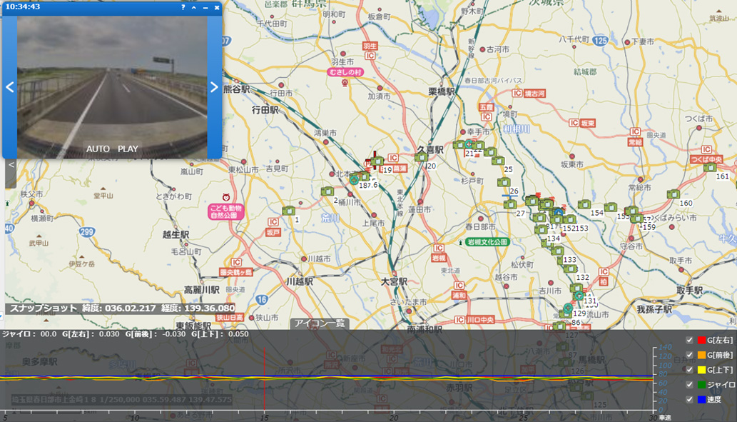Open the camera marker labeled 20
737x422 pixels.
coord(421,157)
